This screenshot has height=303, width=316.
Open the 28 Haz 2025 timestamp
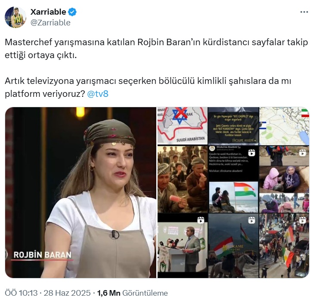[67, 293]
